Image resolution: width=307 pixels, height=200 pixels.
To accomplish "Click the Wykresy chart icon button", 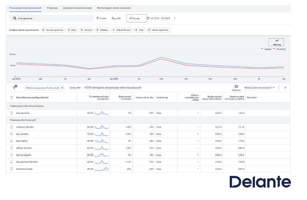I will click(x=276, y=42).
